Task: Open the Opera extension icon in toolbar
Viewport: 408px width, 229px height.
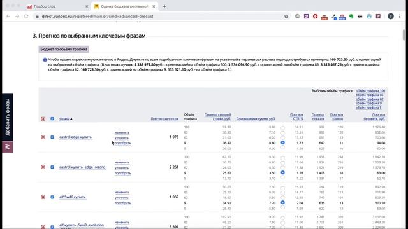Action: (315, 16)
